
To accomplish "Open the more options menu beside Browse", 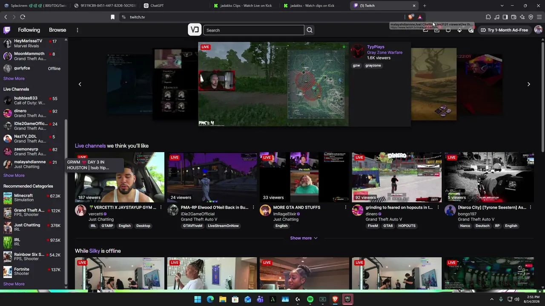I will click(x=77, y=30).
